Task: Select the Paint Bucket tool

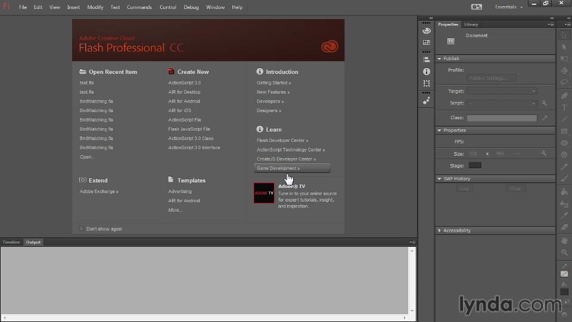Action: (x=564, y=191)
